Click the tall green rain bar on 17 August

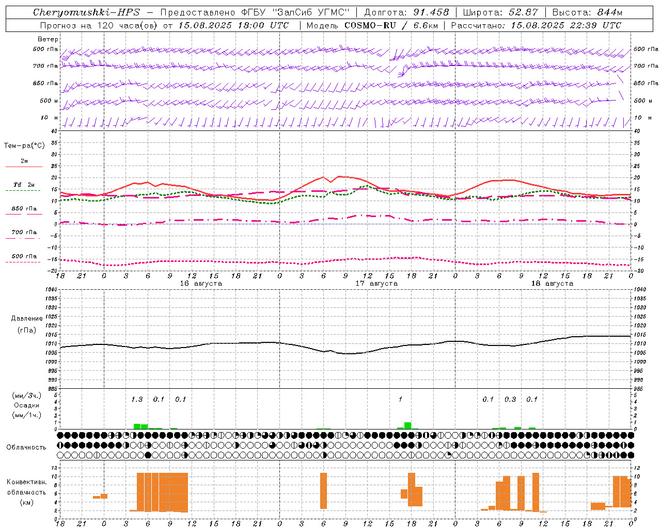(408, 425)
